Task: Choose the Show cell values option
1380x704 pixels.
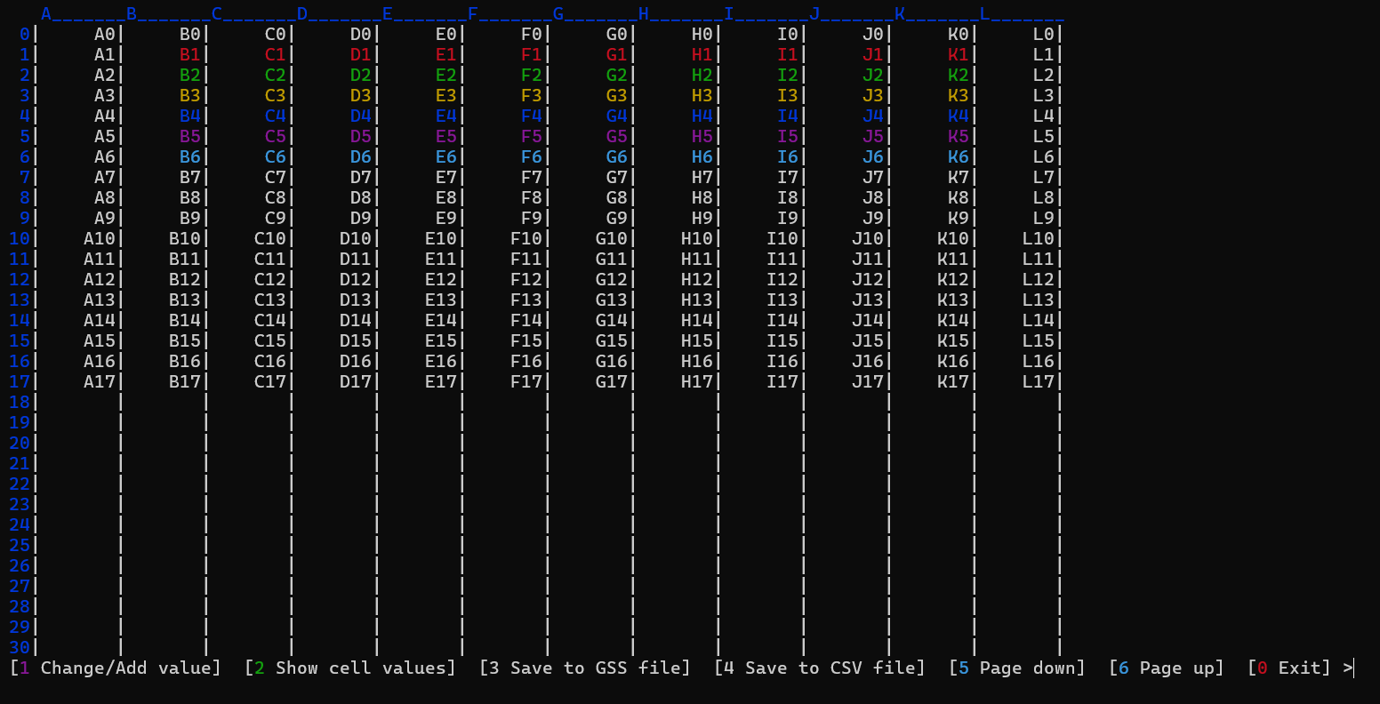Action: [x=350, y=668]
